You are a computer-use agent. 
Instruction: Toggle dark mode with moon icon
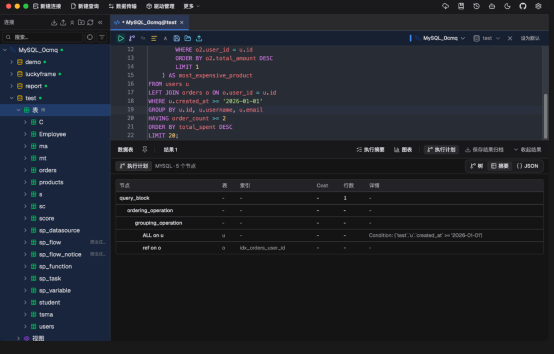pyautogui.click(x=507, y=6)
